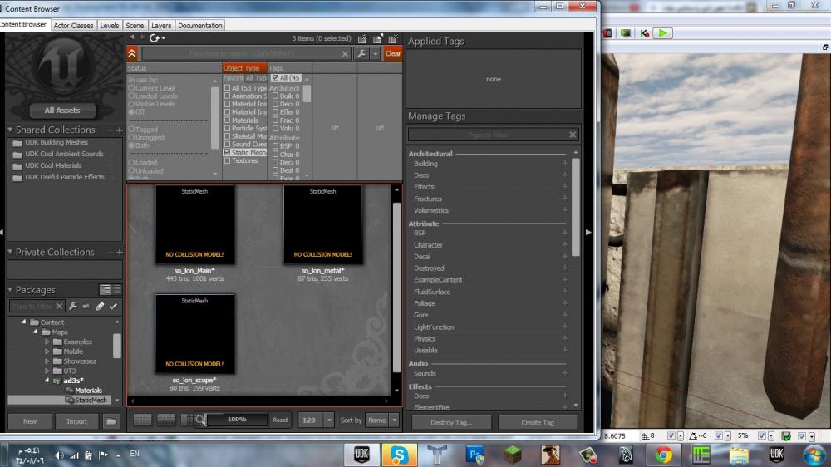Click the zoom magnifier icon
831x467 pixels.
[x=199, y=420]
